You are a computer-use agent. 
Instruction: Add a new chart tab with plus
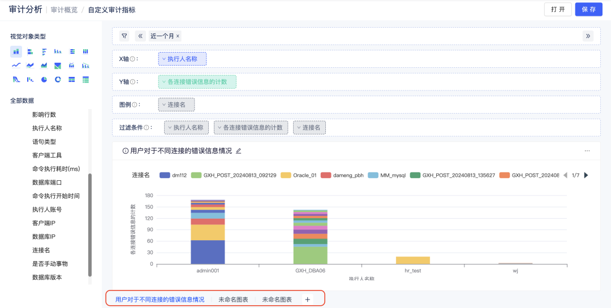click(x=307, y=300)
